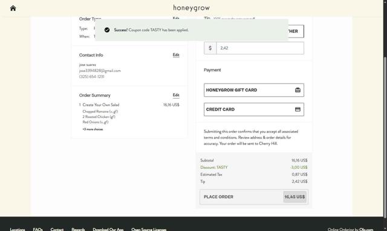The width and height of the screenshot is (387, 231).
Task: Click the Order Summary heading
Action: point(95,96)
